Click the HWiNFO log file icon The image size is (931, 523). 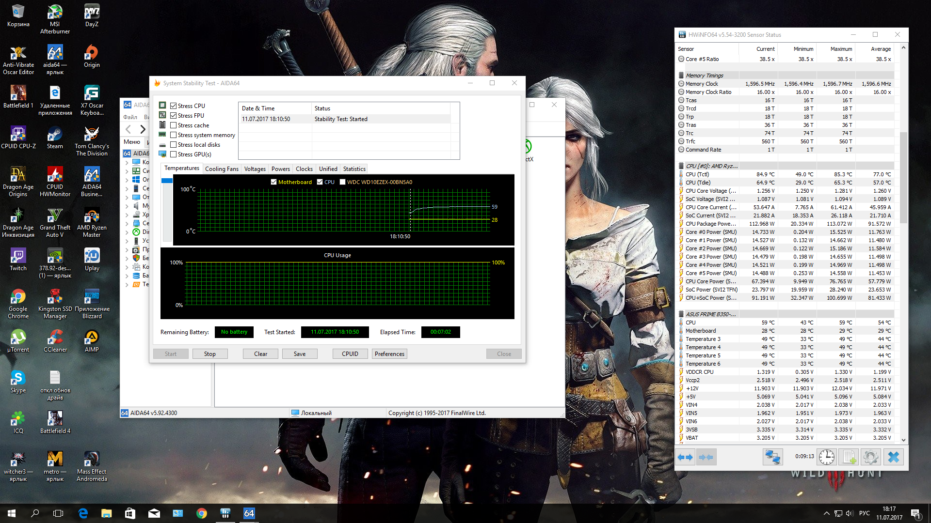pos(849,457)
